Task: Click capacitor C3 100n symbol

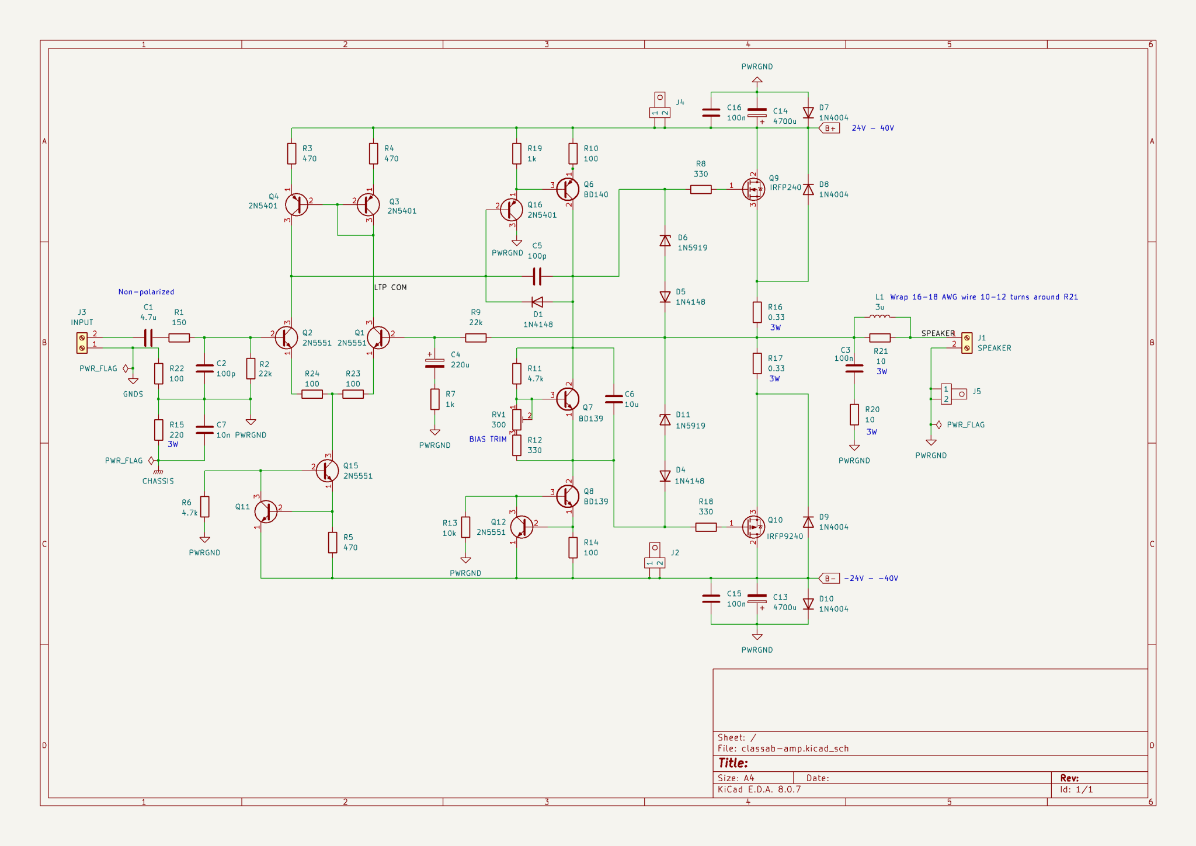Action: tap(854, 368)
